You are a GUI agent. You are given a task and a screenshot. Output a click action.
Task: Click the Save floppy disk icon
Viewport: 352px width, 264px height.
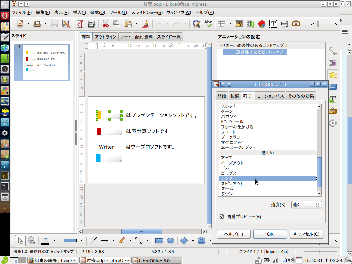pyautogui.click(x=54, y=24)
